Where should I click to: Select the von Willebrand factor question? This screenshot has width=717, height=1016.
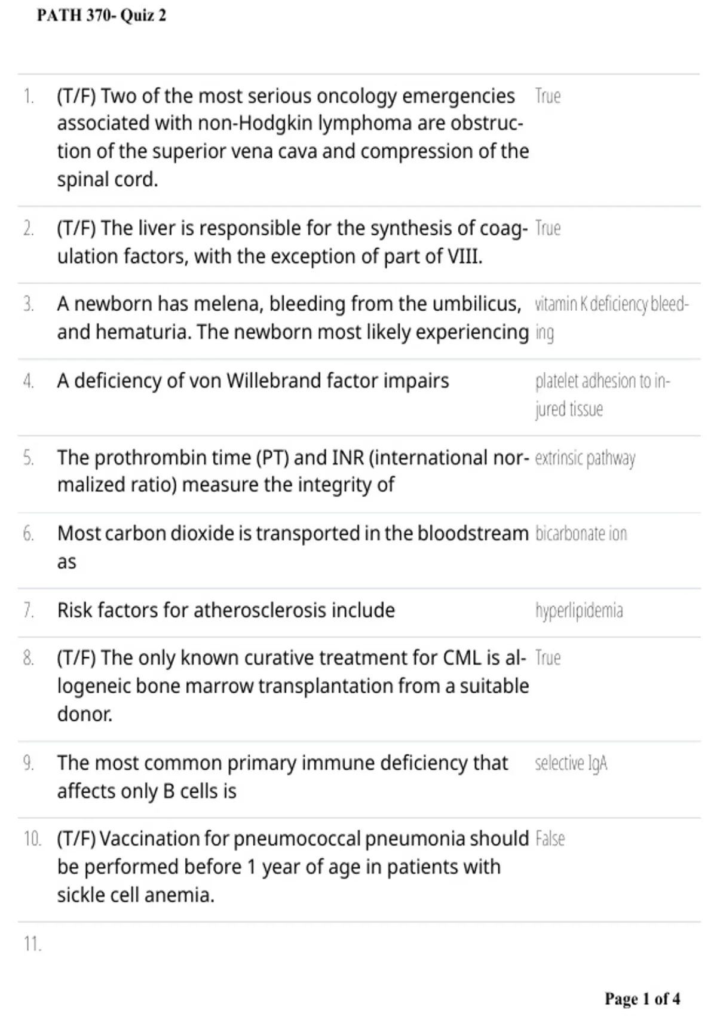tap(253, 381)
